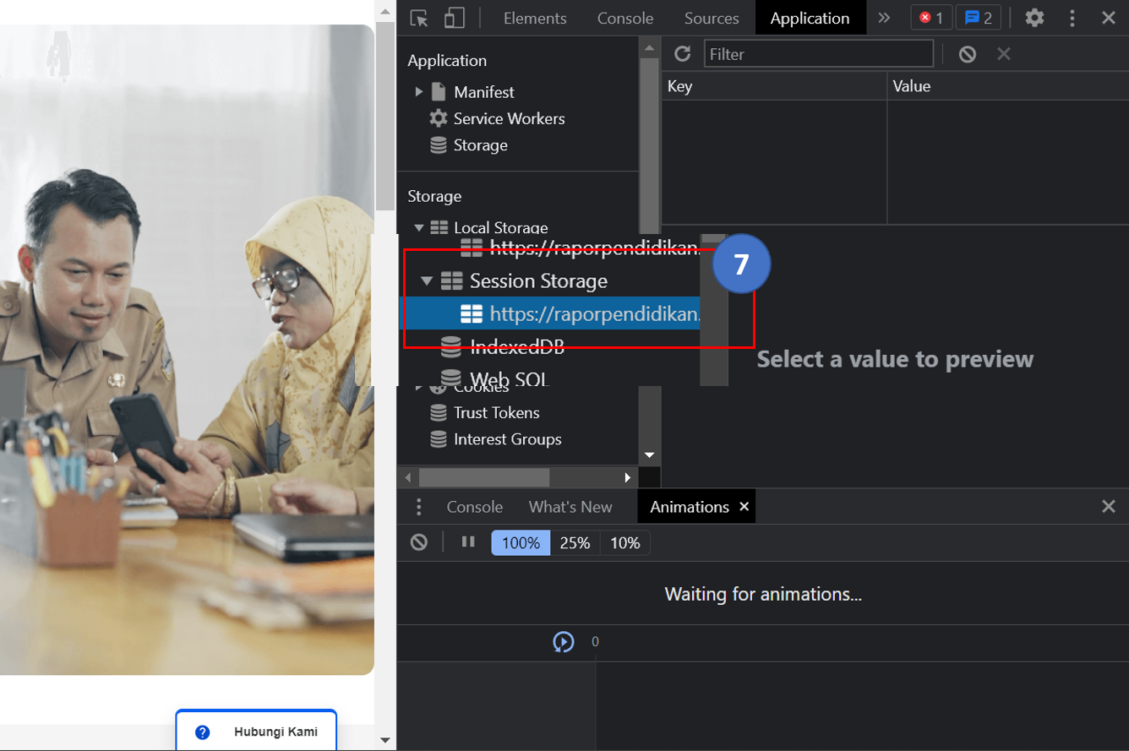
Task: Click the blue issues count badge
Action: point(979,18)
